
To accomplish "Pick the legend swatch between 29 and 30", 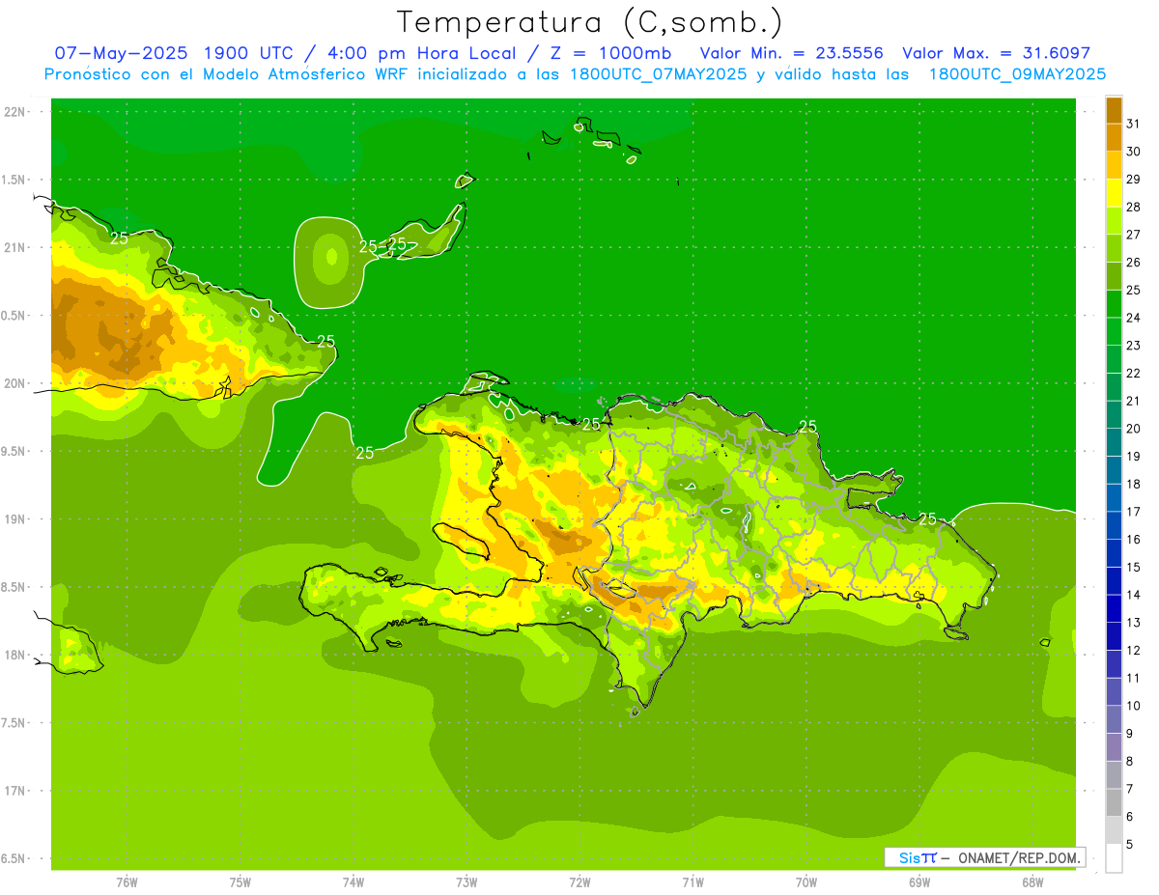I will coord(1114,165).
